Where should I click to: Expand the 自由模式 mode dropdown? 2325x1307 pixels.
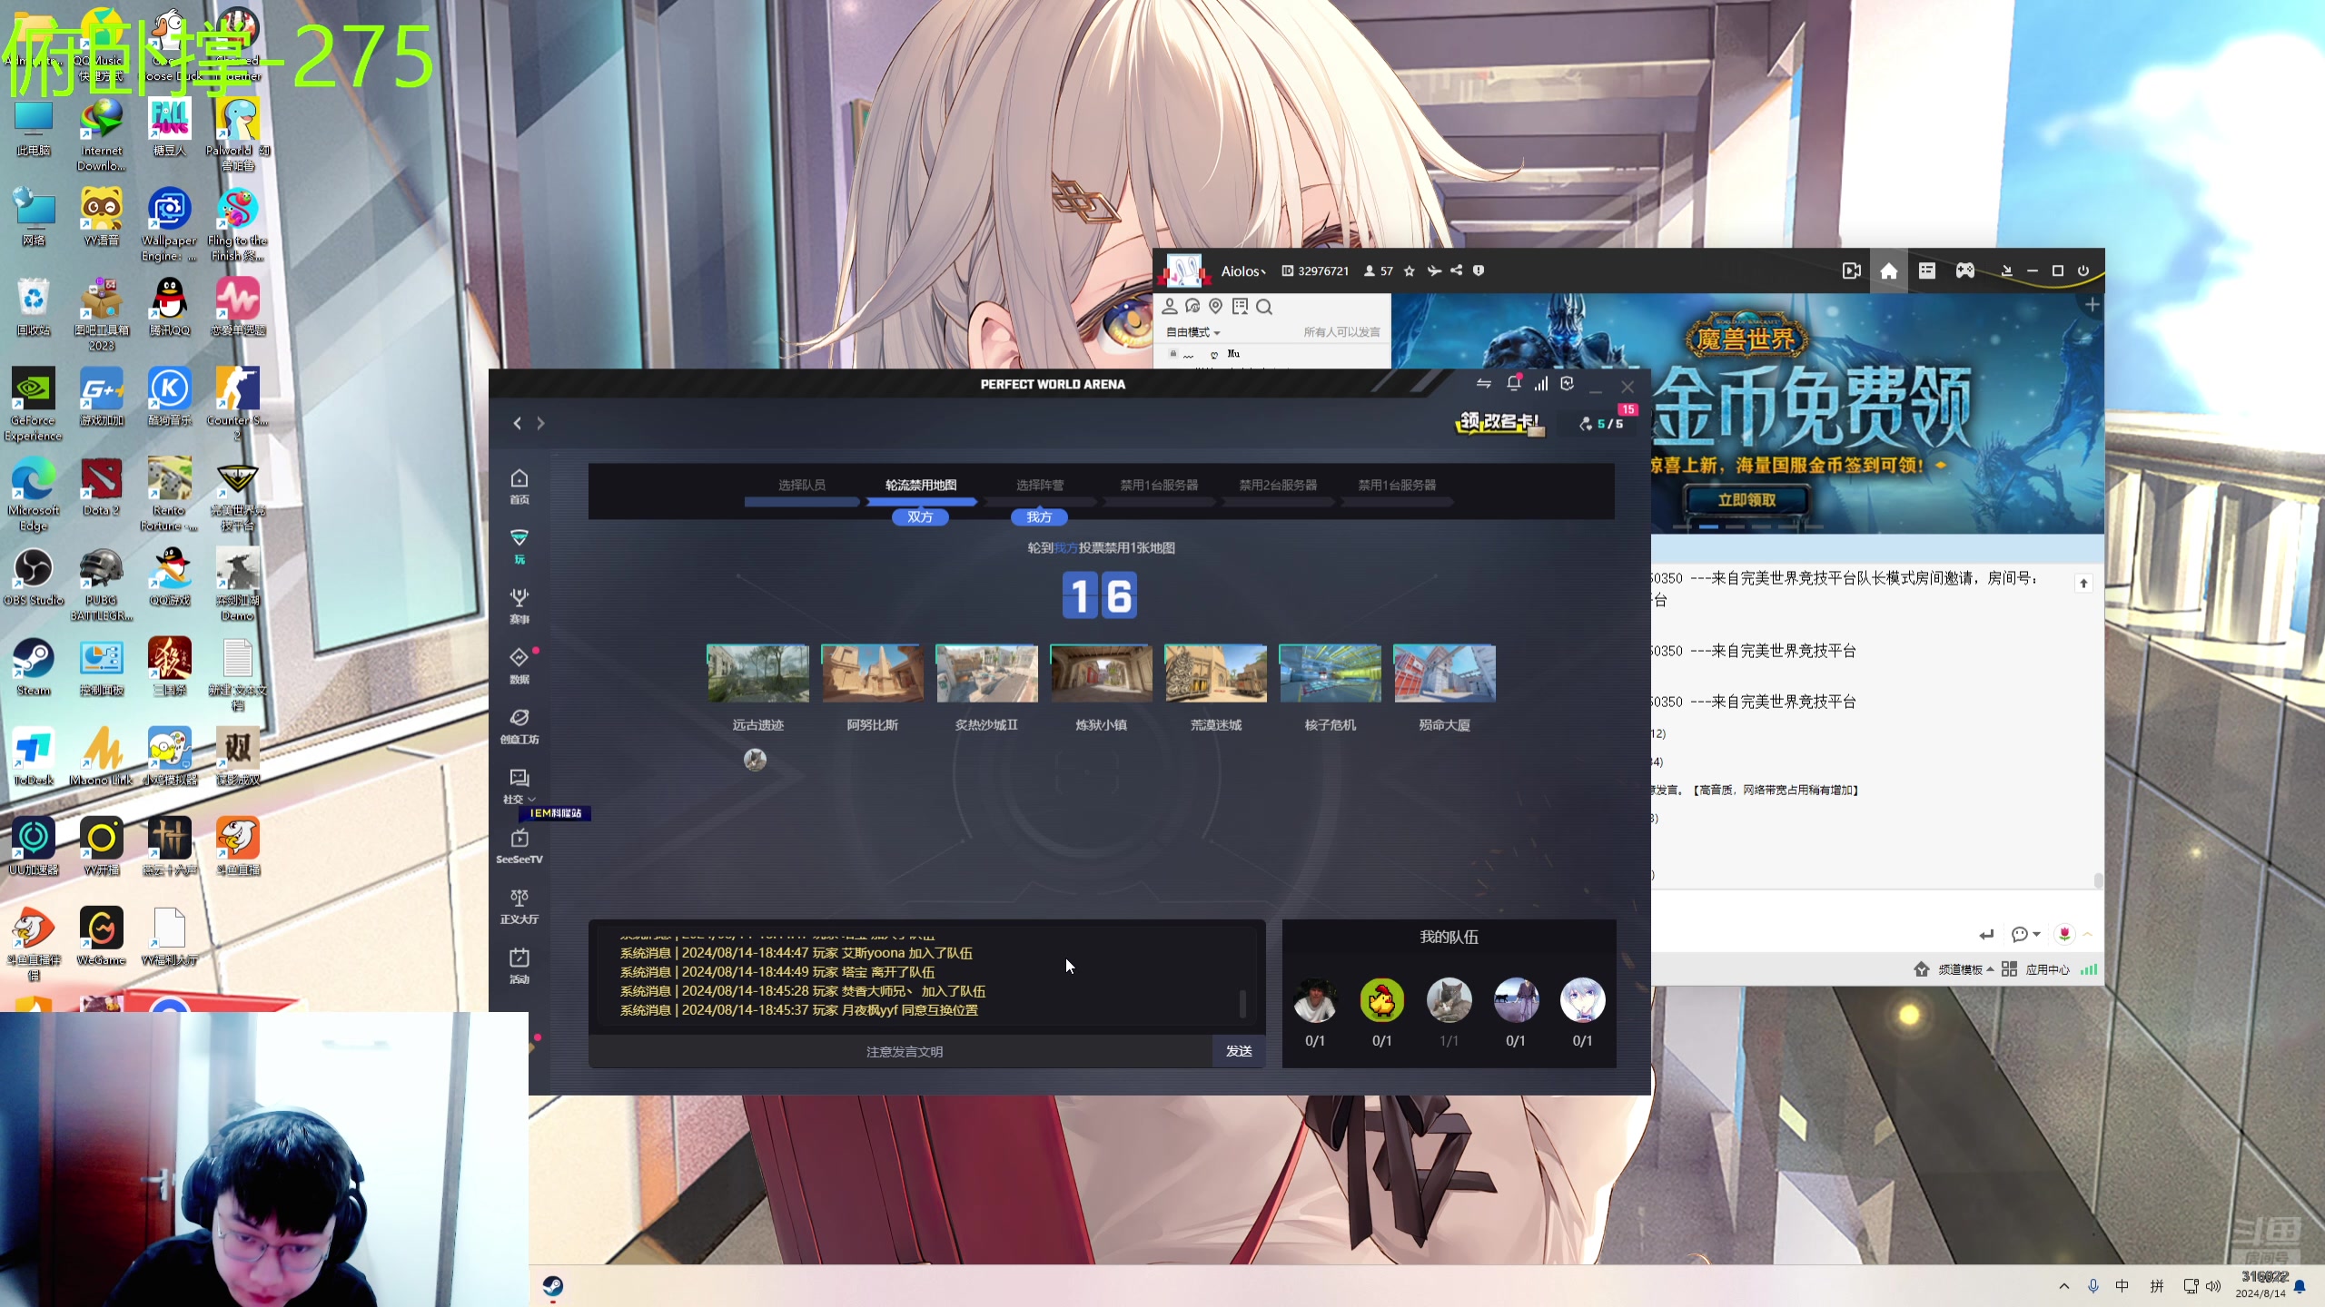(1193, 332)
